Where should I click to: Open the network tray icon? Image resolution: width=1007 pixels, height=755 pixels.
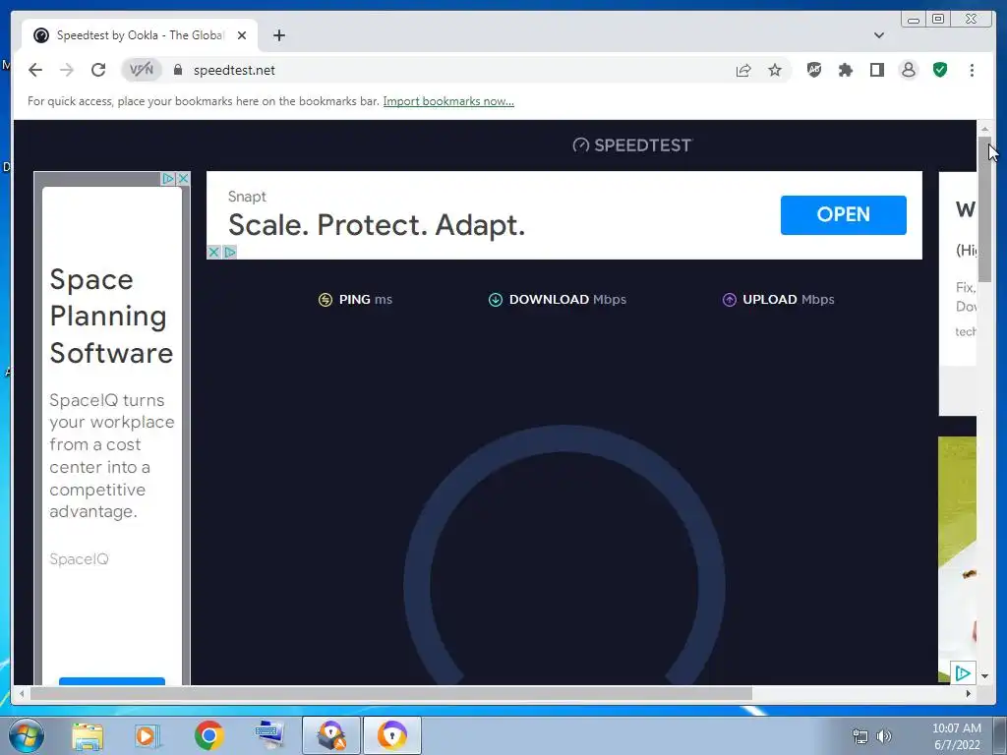click(860, 736)
